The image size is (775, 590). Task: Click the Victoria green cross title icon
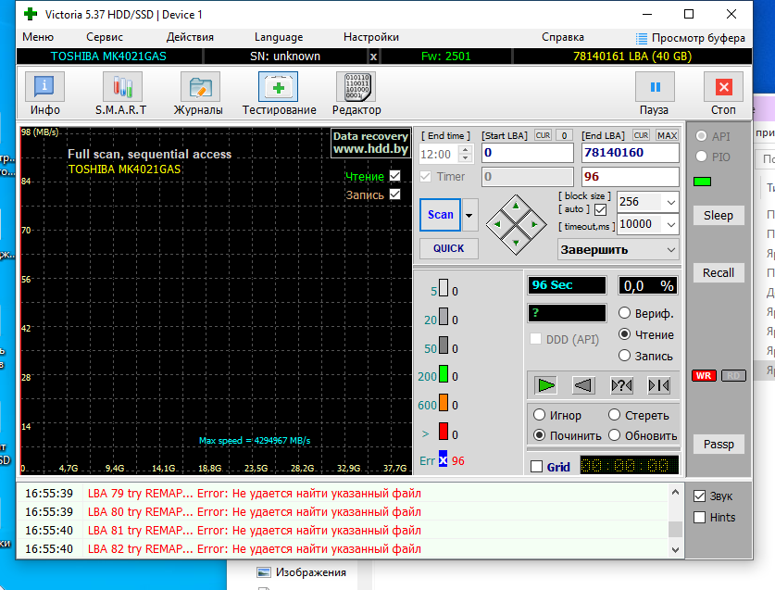[31, 14]
